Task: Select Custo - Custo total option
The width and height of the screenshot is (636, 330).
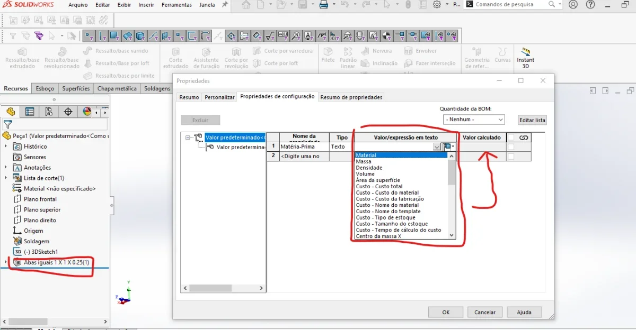Action: tap(401, 186)
